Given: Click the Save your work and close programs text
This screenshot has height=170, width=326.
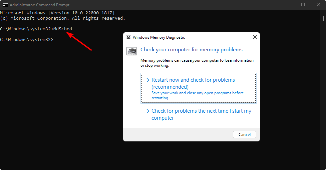Looking at the screenshot, I should pos(198,95).
